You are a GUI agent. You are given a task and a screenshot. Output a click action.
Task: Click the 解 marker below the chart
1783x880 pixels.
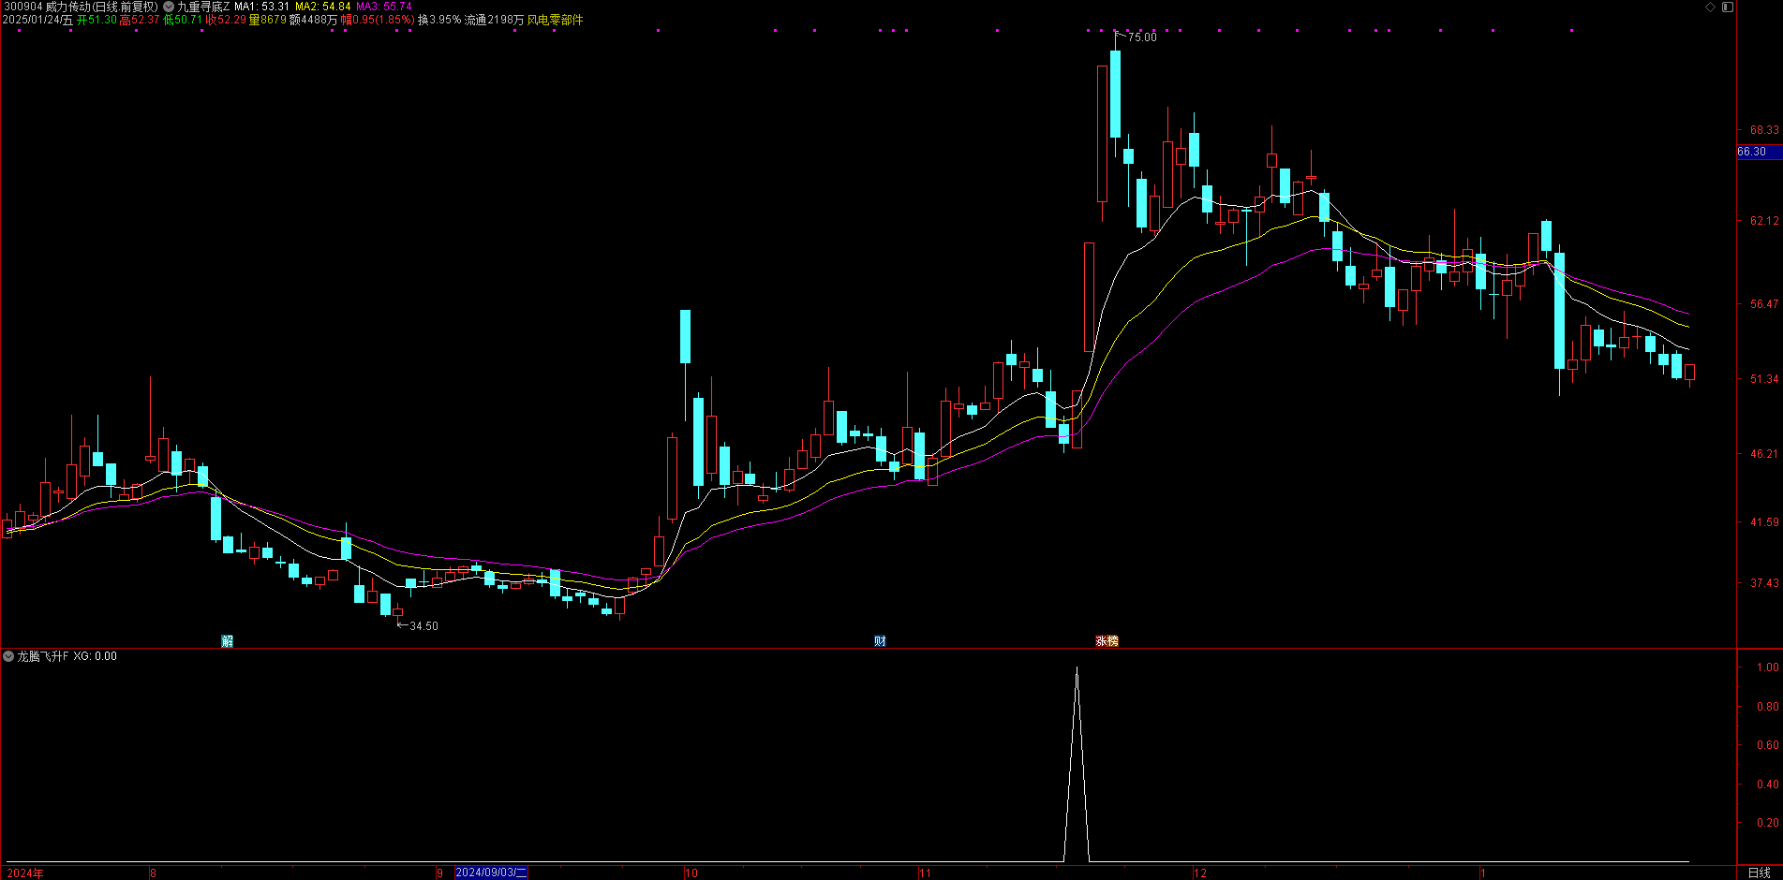[x=227, y=641]
